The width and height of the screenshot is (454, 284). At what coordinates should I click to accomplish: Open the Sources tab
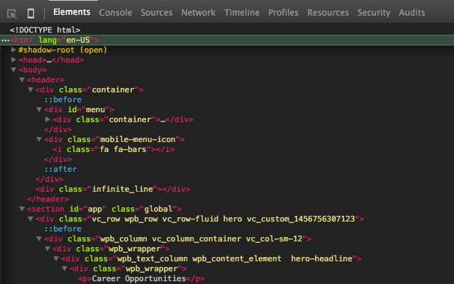[156, 13]
